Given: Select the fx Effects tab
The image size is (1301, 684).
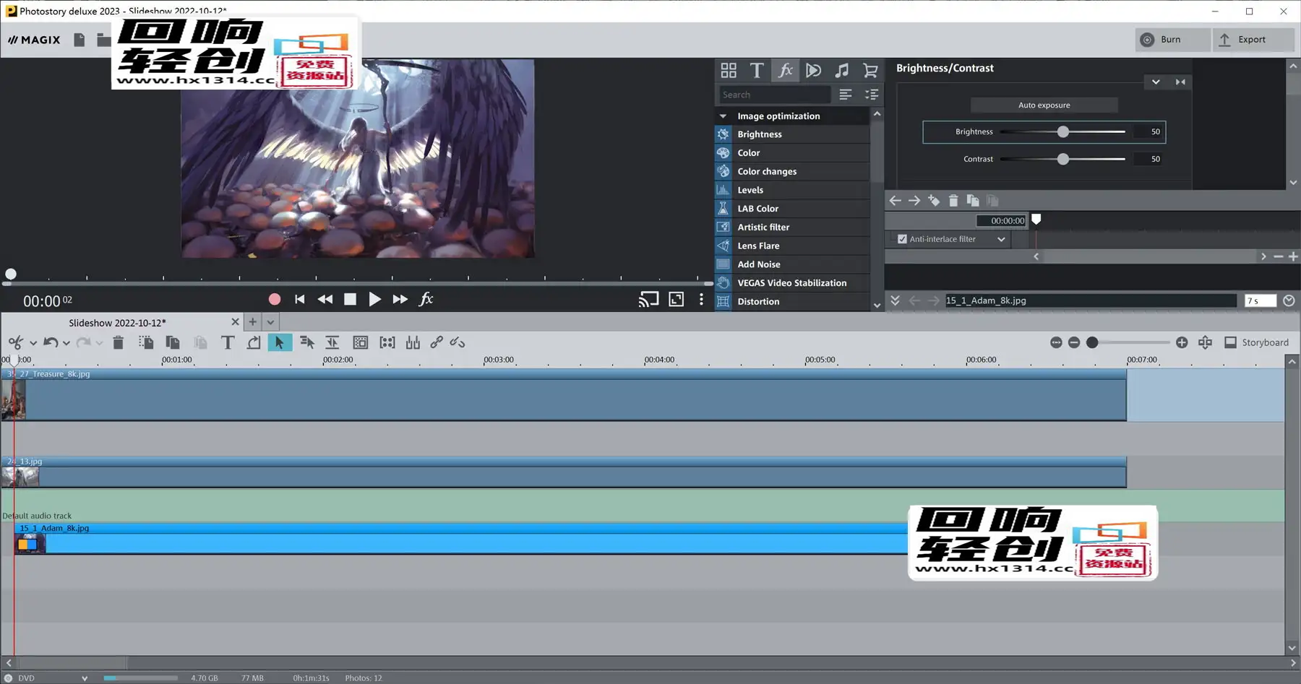Looking at the screenshot, I should pos(785,70).
